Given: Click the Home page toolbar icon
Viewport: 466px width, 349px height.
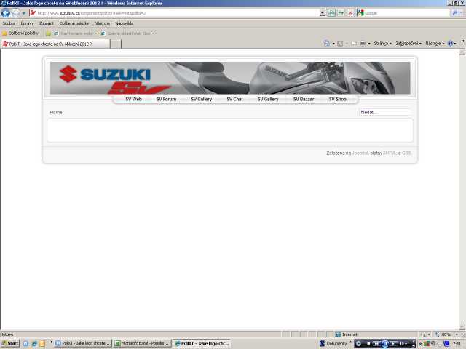Looking at the screenshot, I should tap(328, 44).
